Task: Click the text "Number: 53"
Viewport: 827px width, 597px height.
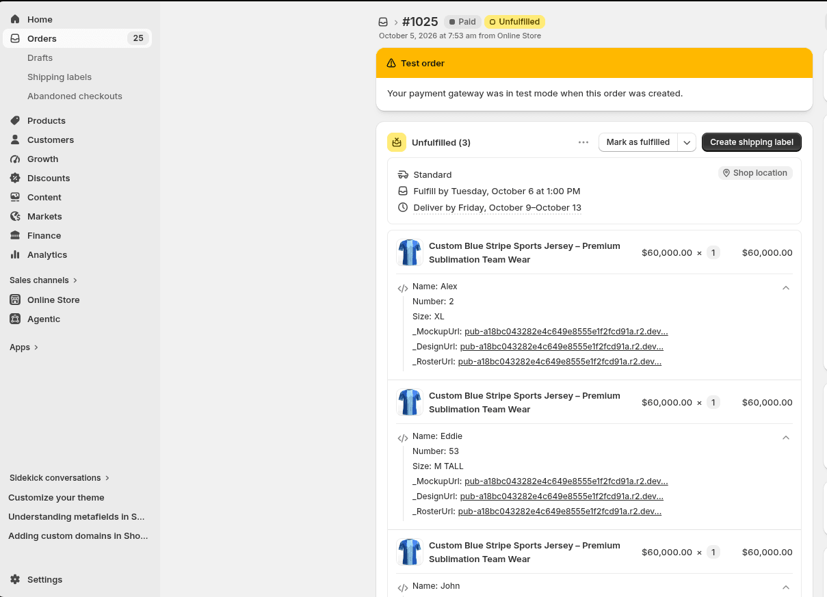Action: [436, 451]
